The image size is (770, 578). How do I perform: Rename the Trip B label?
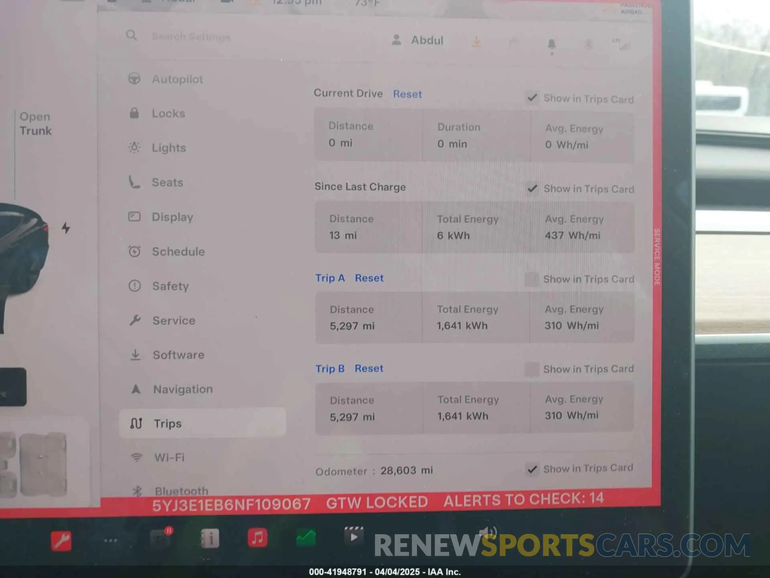point(330,368)
